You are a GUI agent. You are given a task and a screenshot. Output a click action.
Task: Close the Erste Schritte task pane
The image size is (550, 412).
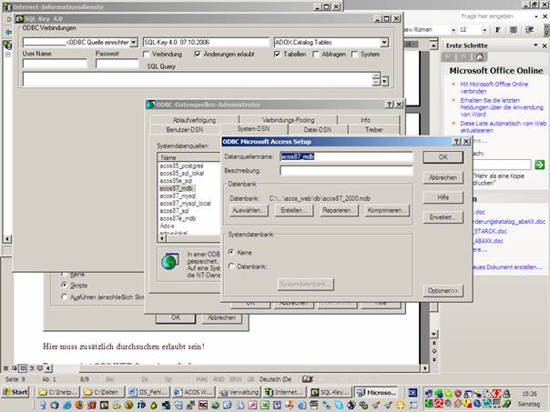(x=545, y=45)
